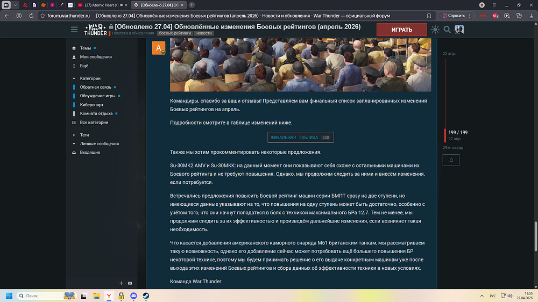
Task: Toggle topic notification bell button
Action: tap(451, 160)
